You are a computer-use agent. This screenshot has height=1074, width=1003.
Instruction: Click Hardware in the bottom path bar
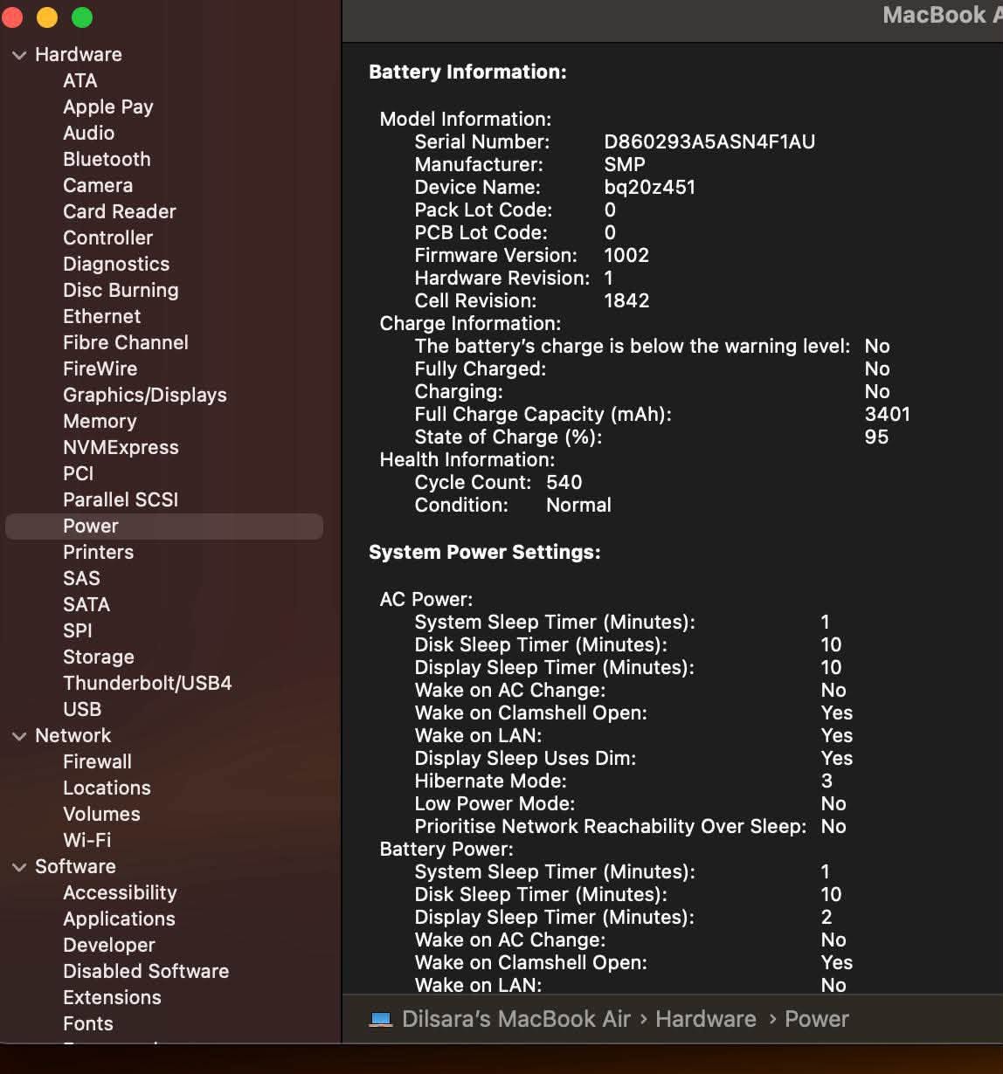(x=706, y=1019)
